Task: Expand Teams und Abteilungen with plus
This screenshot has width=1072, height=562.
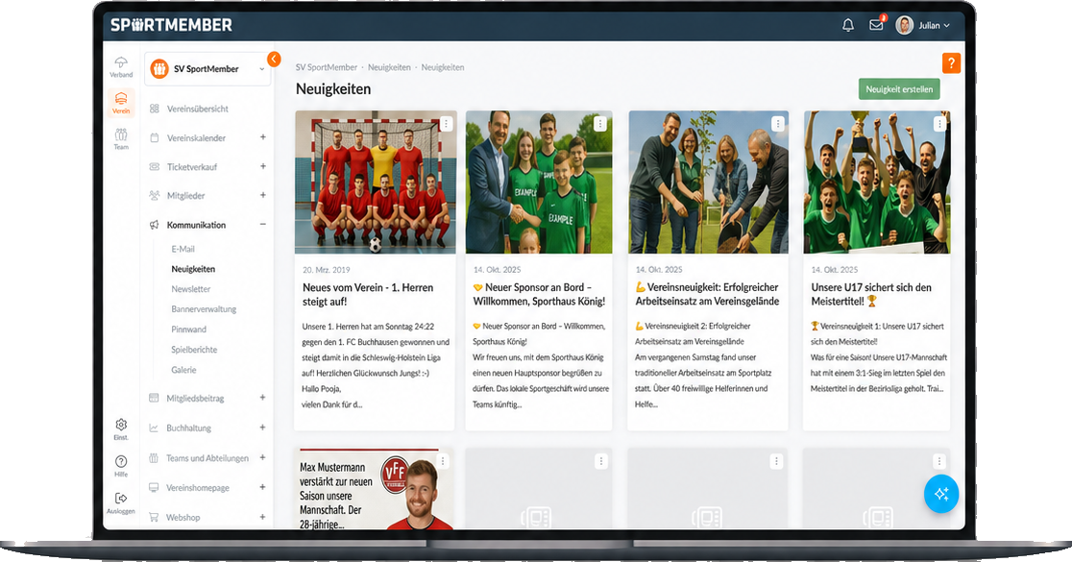Action: click(x=262, y=457)
